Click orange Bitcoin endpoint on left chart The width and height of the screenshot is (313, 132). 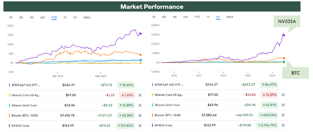pyautogui.click(x=140, y=55)
